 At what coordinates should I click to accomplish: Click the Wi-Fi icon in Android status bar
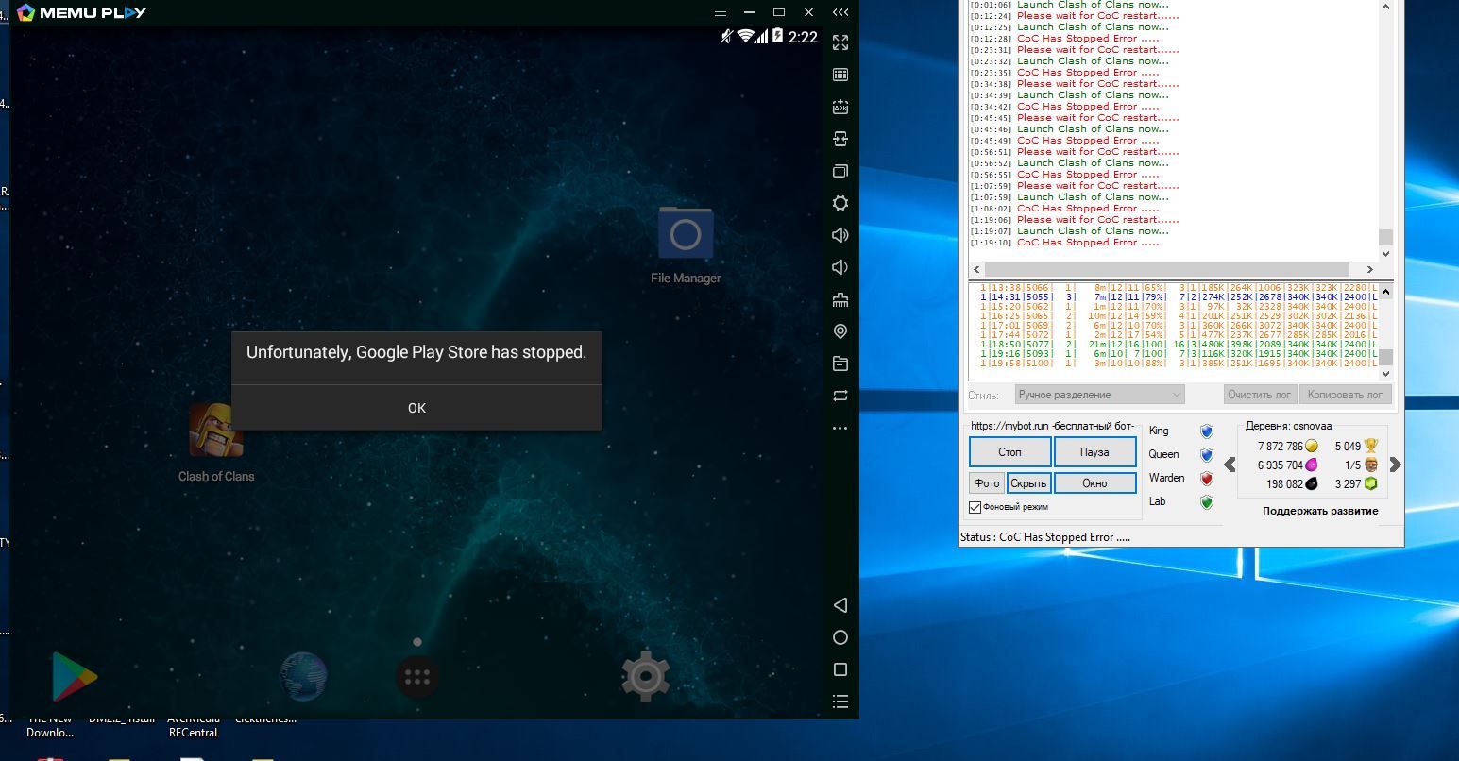coord(746,36)
